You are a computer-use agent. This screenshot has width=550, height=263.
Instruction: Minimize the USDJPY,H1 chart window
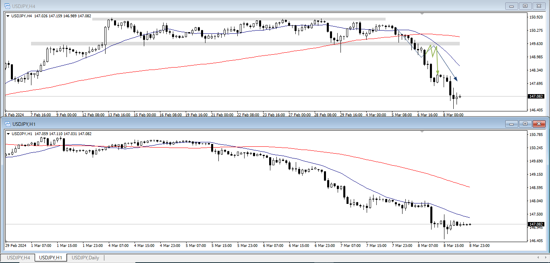[x=512, y=123]
